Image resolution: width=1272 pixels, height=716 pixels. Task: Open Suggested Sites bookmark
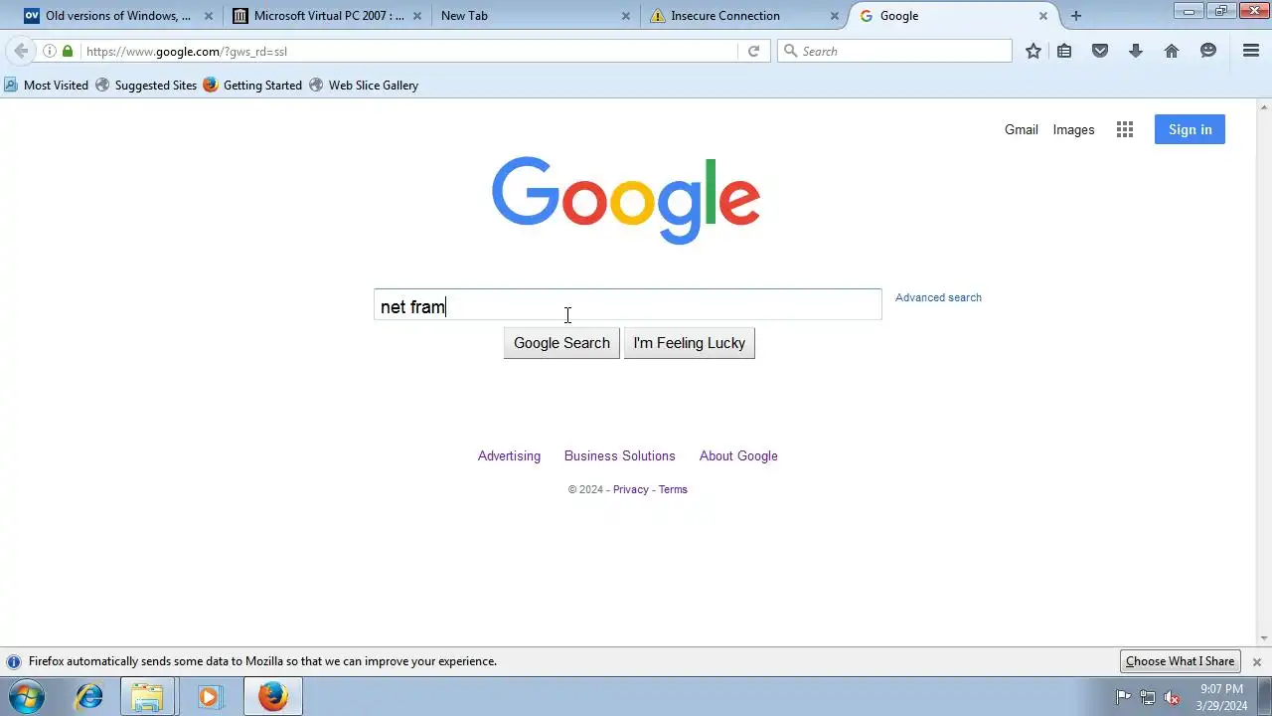(146, 86)
